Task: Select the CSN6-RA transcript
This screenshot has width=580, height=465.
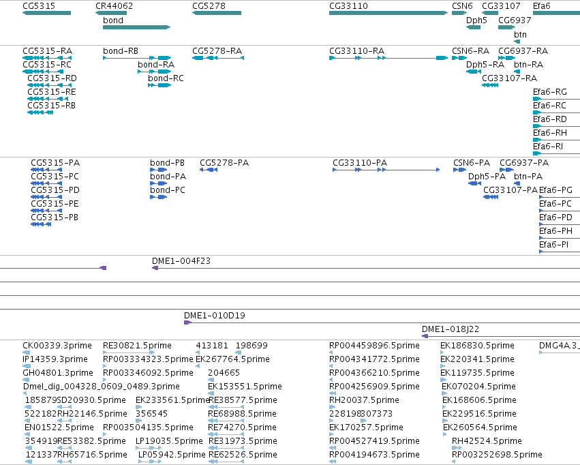Action: click(470, 51)
